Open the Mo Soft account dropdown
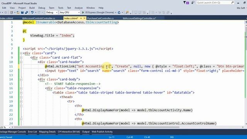 click(242, 8)
